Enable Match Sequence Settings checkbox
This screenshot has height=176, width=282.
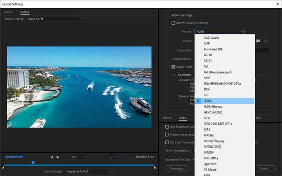click(x=174, y=23)
